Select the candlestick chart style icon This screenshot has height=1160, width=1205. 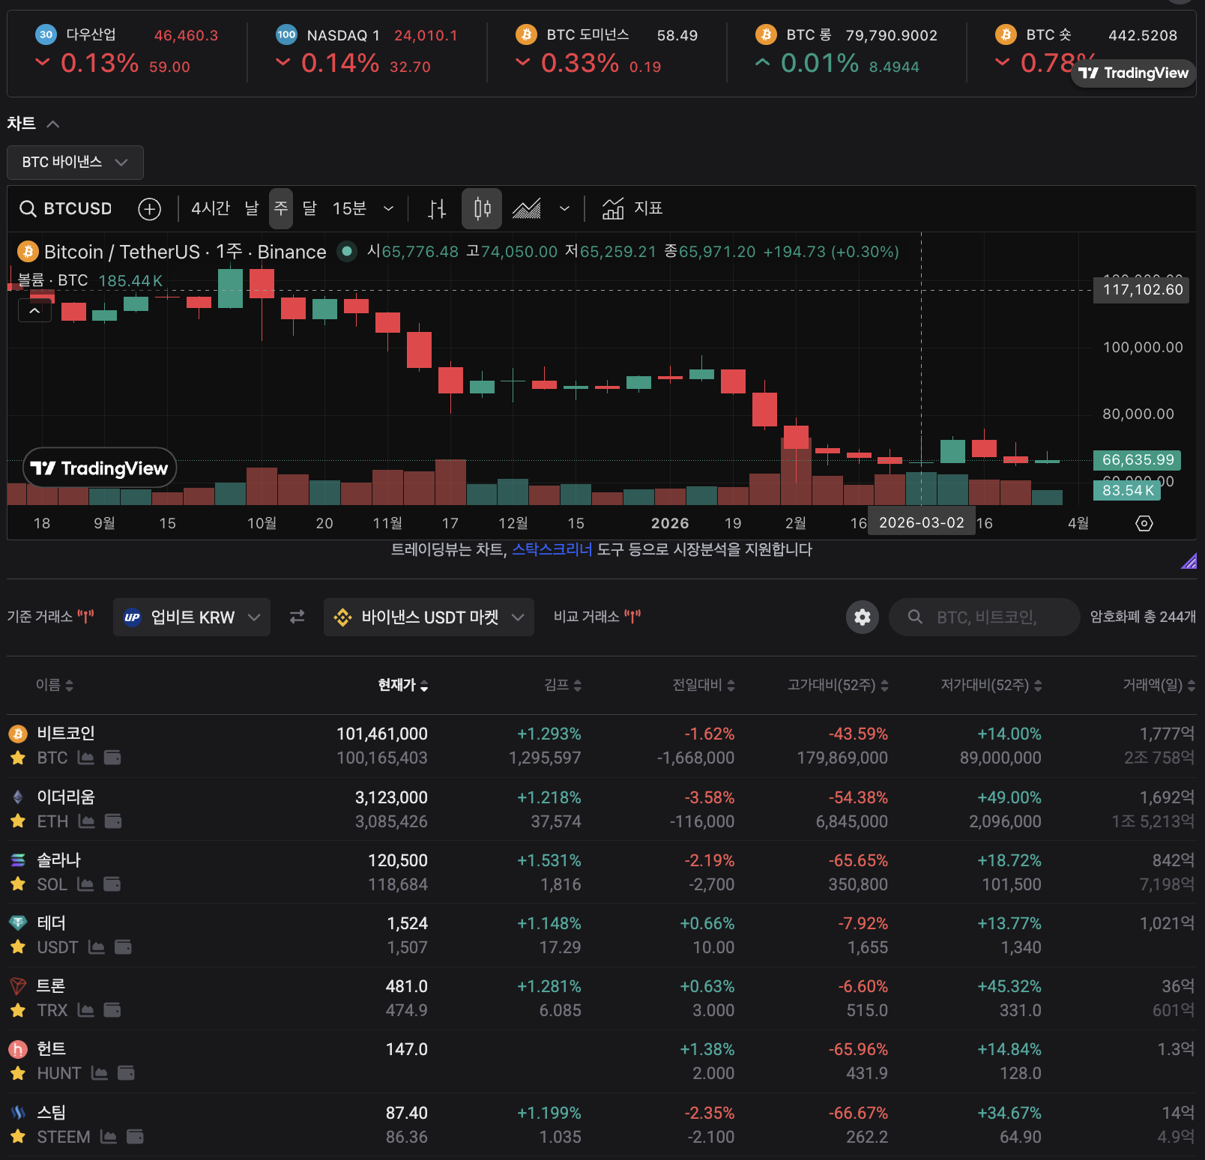coord(482,208)
